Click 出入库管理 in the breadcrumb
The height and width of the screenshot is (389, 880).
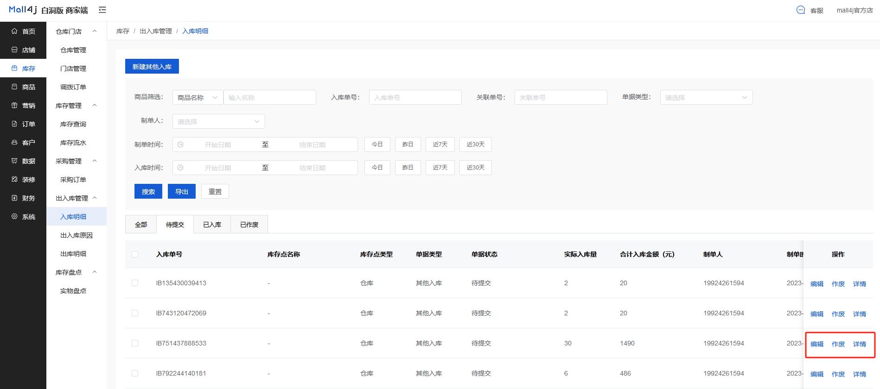156,31
